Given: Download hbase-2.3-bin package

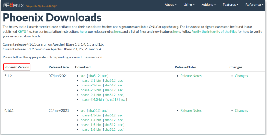Looking at the screenshot, I should 91,90.
